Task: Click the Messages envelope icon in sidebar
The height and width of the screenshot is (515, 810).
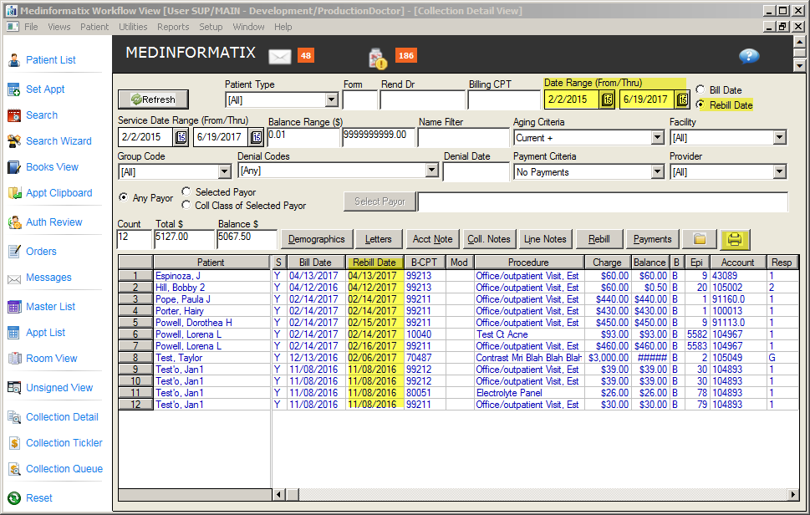Action: click(14, 279)
